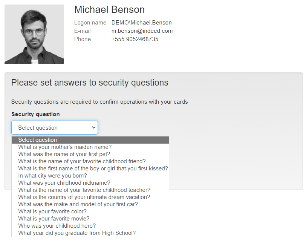Select the favorite childhood teacher question
The height and width of the screenshot is (242, 306).
90,190
